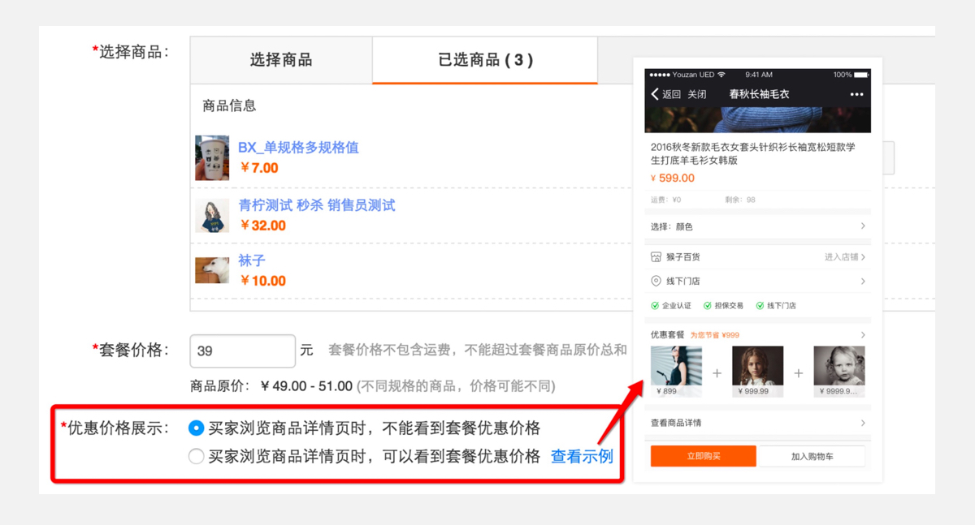Image resolution: width=975 pixels, height=525 pixels.
Task: Click the 线下门店 location pin icon
Action: [656, 281]
